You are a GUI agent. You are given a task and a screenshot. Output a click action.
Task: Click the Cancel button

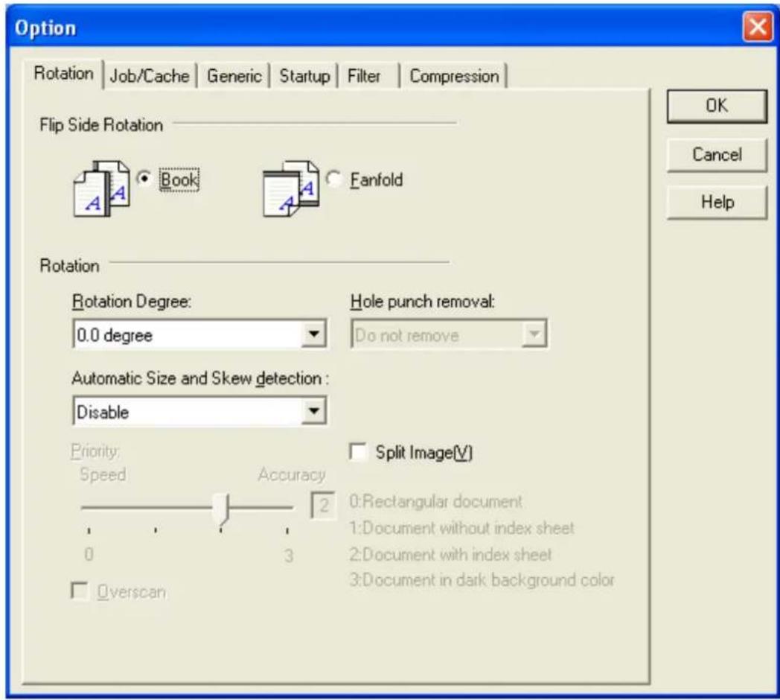[x=717, y=154]
